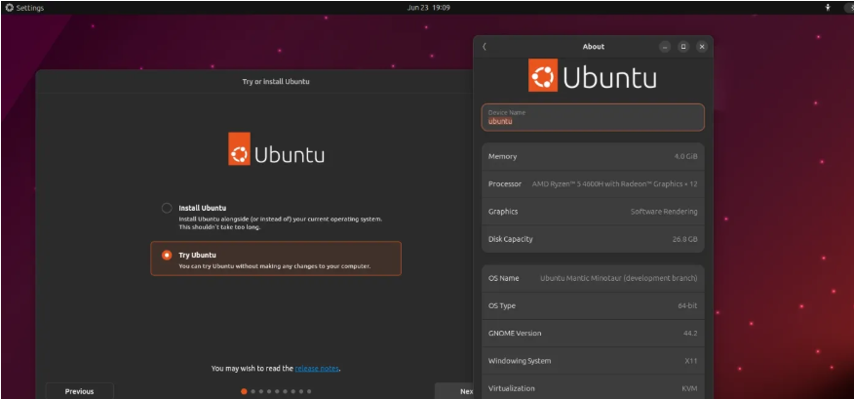
Task: Click the OS Name row showing Mantic Minotaur
Action: coord(593,278)
